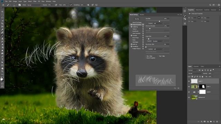The height and width of the screenshot is (124, 221).
Task: Toggle the brush settings panel icon in options bar
Action: click(20, 5)
